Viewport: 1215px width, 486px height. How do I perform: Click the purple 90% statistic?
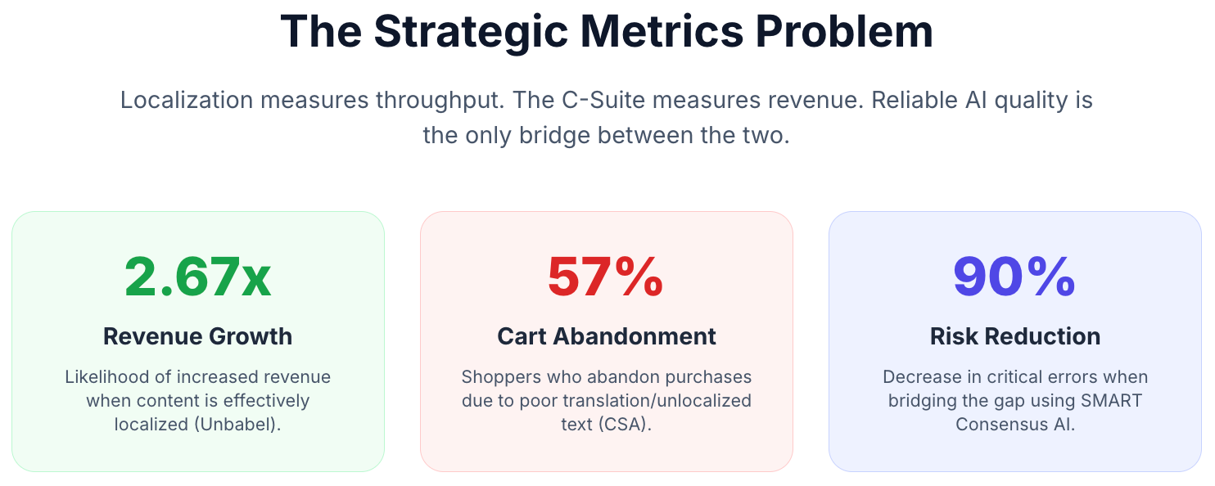click(x=1014, y=277)
